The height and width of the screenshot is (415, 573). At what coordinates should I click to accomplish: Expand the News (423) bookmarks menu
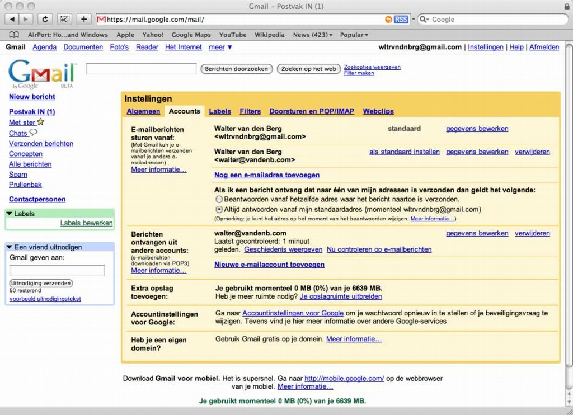point(312,35)
